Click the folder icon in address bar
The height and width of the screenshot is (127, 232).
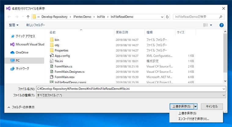(34, 17)
